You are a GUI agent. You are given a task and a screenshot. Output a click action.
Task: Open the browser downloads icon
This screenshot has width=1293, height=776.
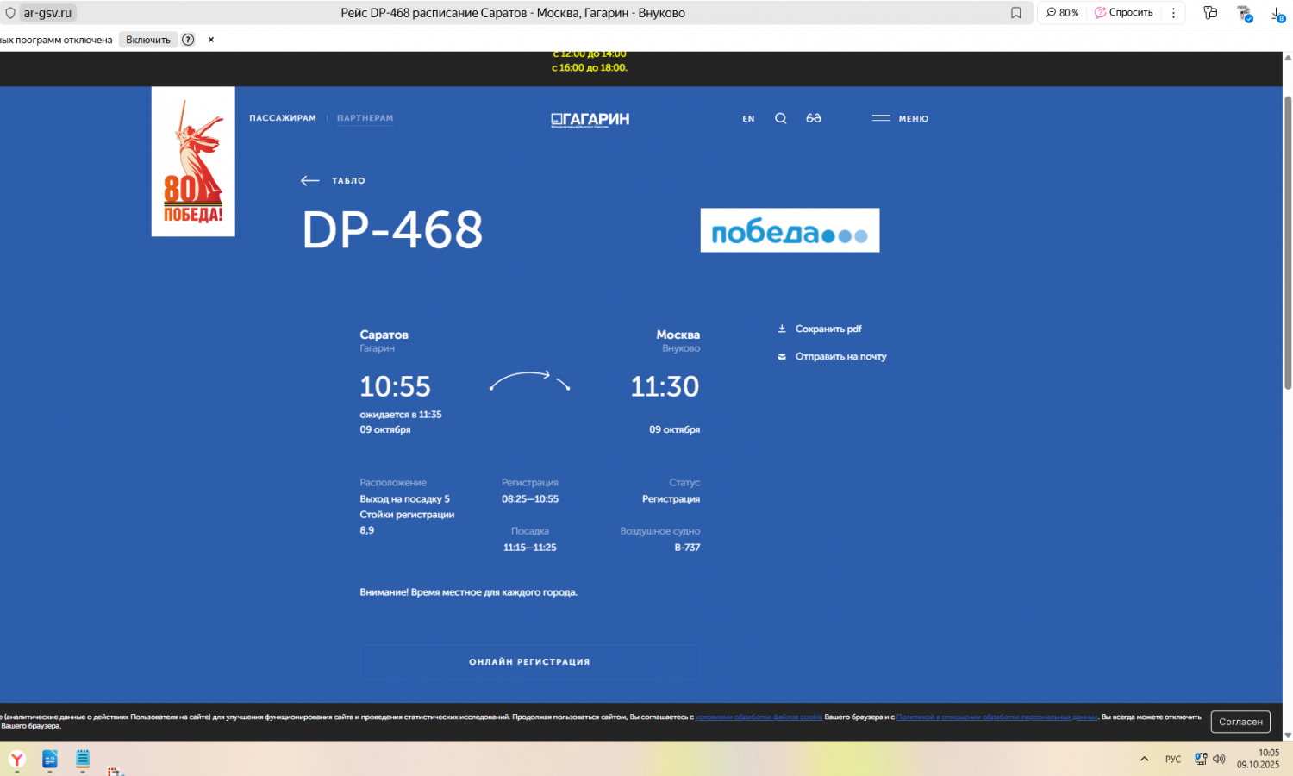(1277, 13)
